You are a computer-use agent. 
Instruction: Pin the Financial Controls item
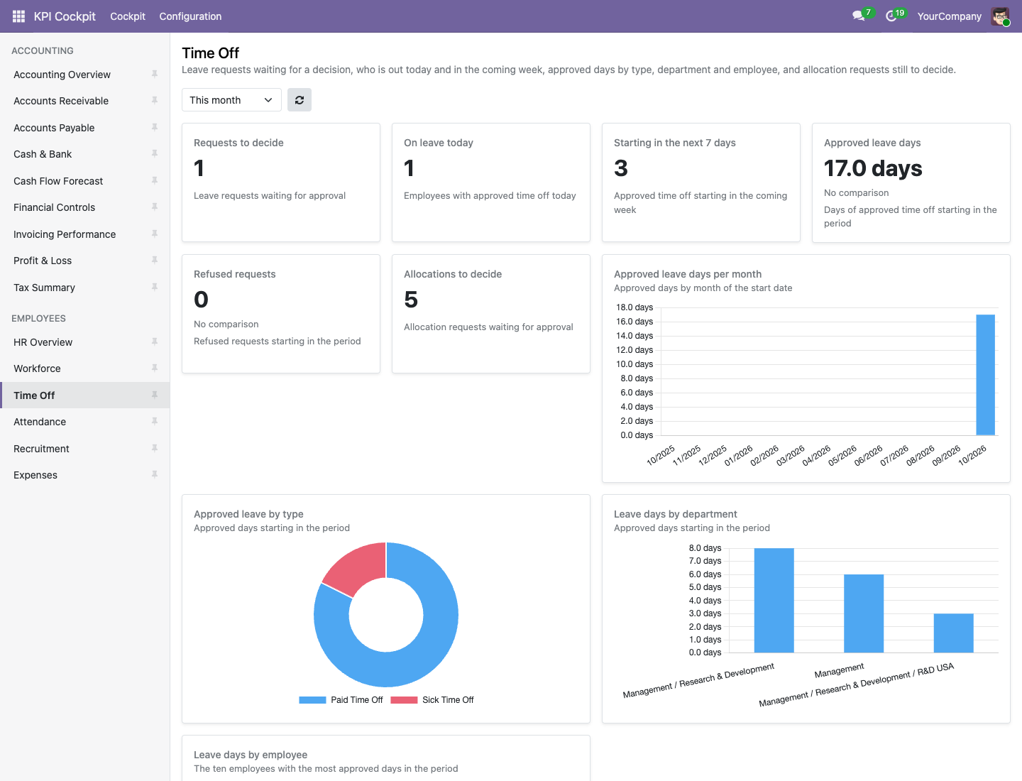coord(155,207)
